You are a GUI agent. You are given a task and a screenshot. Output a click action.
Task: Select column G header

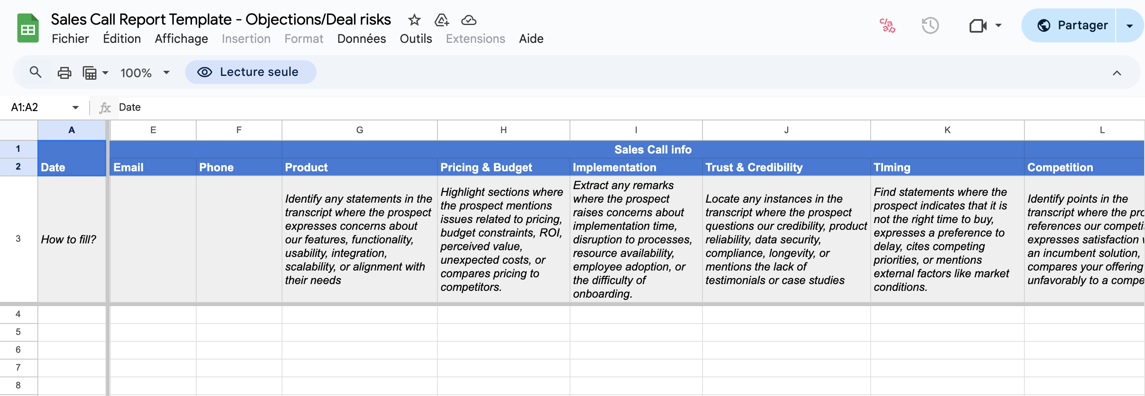[x=359, y=130]
